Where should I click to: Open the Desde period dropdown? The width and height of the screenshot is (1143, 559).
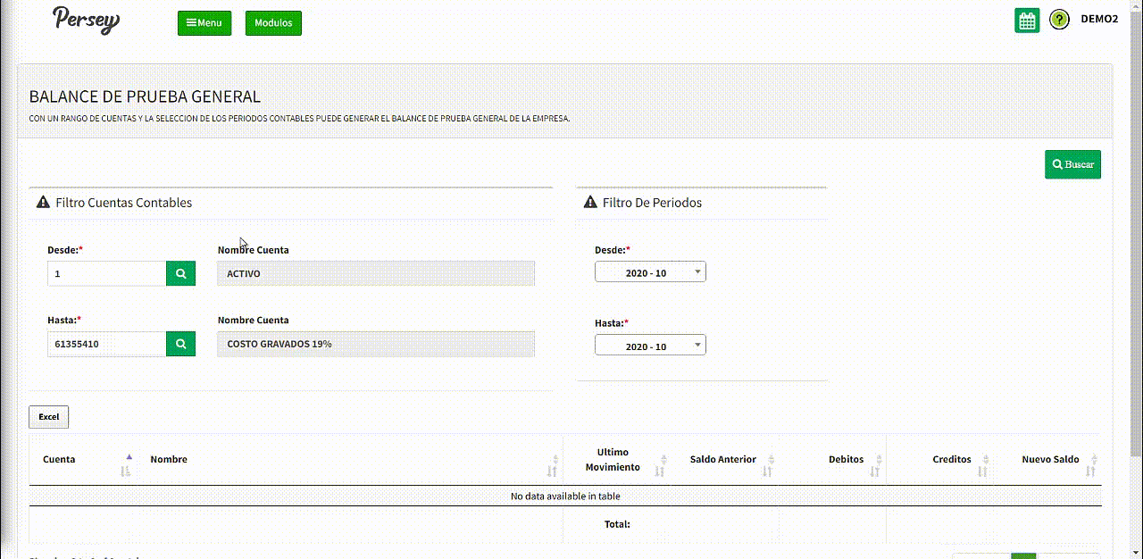[x=650, y=272]
